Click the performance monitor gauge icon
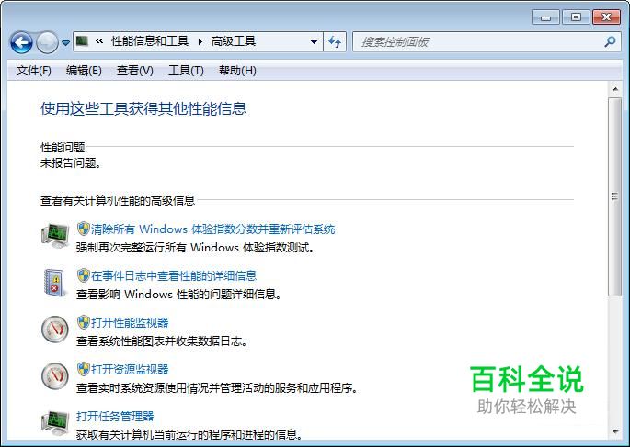Screen dimensions: 630x447 point(55,330)
